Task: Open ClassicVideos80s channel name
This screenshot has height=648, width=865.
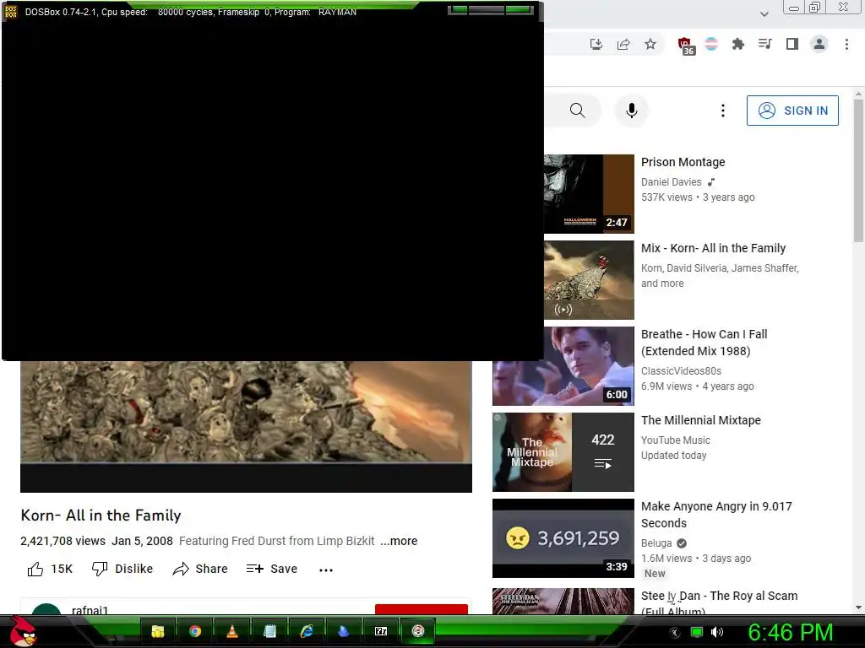Action: 682,371
